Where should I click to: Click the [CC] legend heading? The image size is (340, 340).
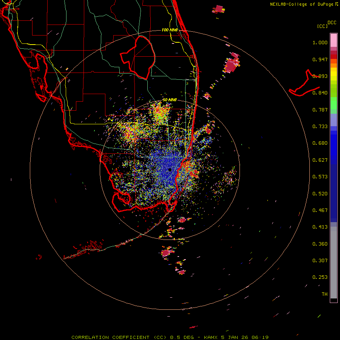tap(322, 26)
